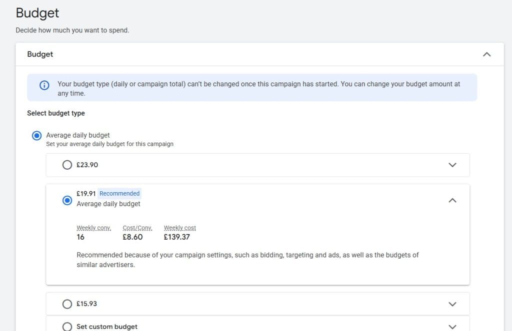512x331 pixels.
Task: Pick the £15.93 budget radio button
Action: tap(67, 304)
